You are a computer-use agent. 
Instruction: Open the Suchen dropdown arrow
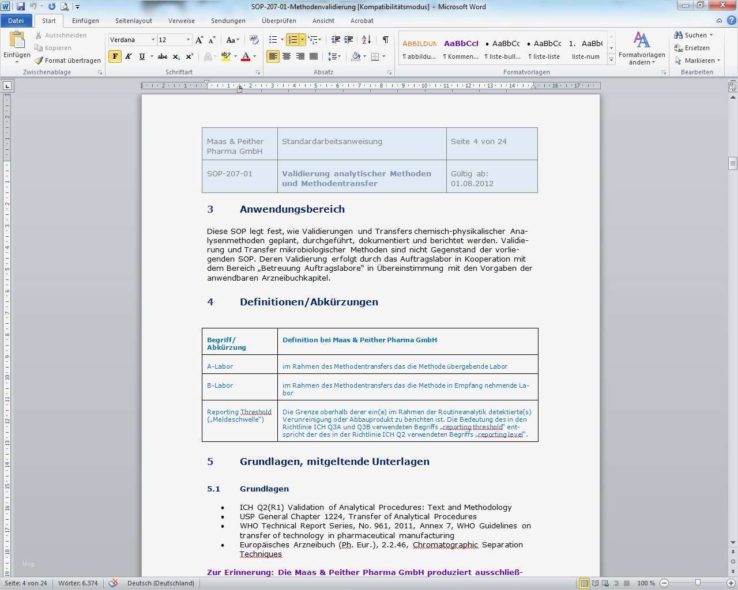711,35
